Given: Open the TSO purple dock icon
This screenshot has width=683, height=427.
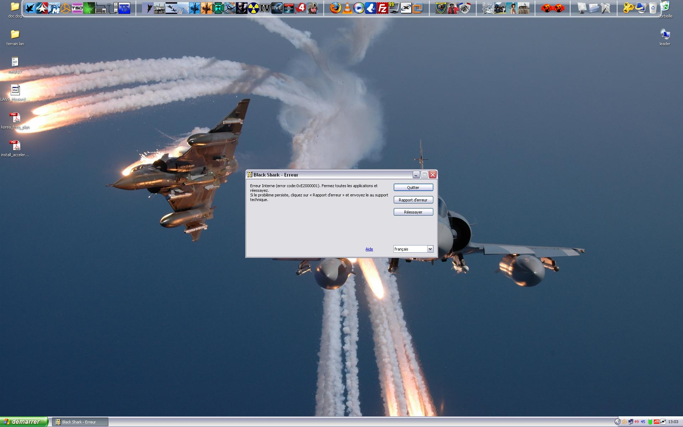Looking at the screenshot, I should [77, 8].
